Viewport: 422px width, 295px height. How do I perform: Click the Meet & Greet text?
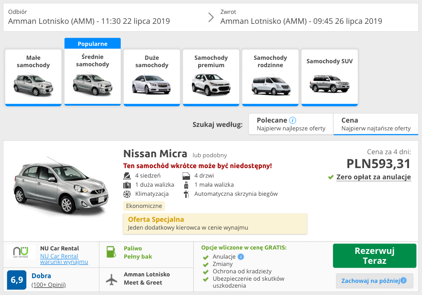pyautogui.click(x=143, y=282)
